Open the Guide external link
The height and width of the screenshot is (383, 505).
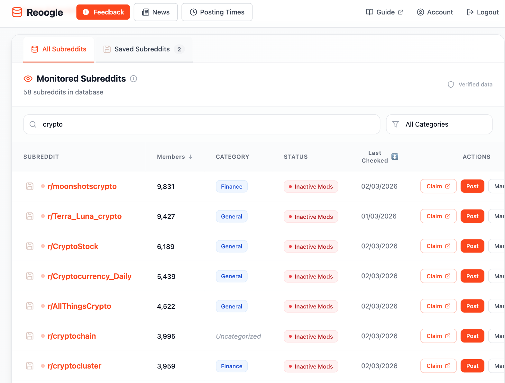point(384,12)
